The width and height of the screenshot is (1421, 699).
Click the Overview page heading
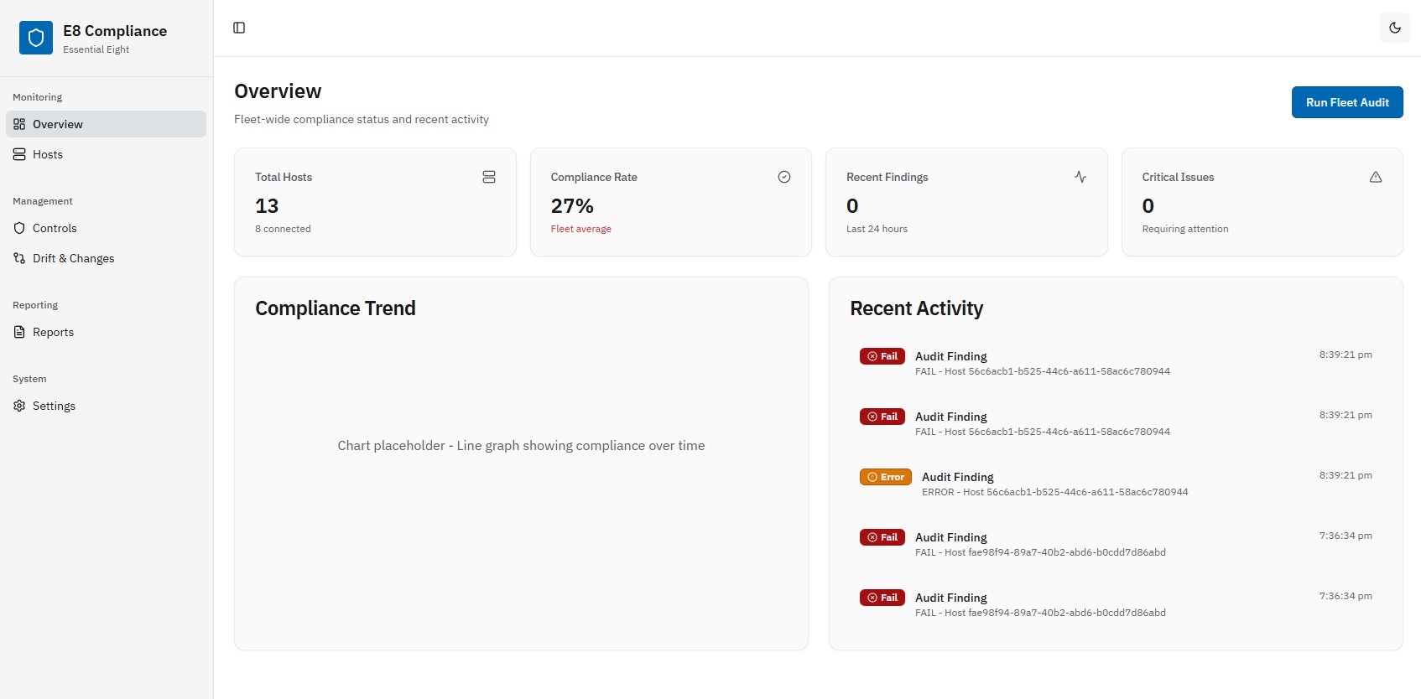(278, 91)
